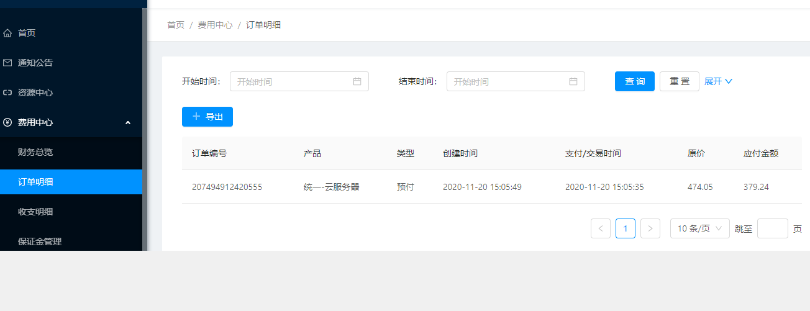Click the envelope icon for 通知公告
Screen dimensions: 810x311
(7, 63)
